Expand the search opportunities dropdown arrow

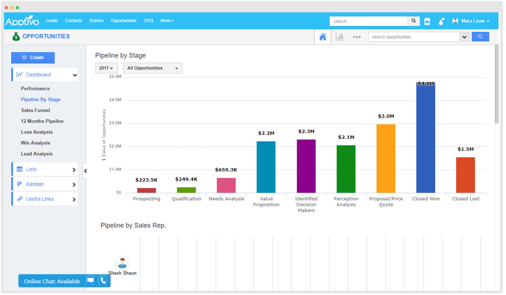[x=464, y=37]
